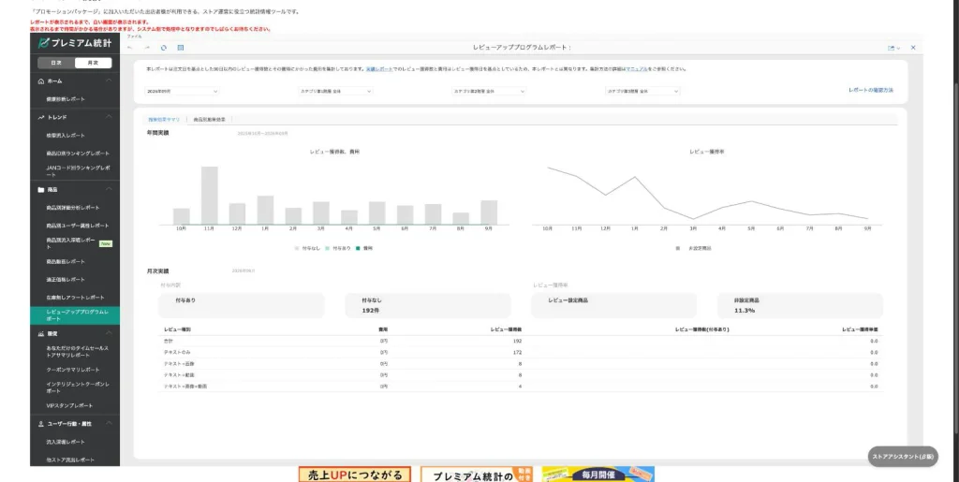Click the 11月 bar in review count chart
Viewport: 959px width, 482px height.
210,196
